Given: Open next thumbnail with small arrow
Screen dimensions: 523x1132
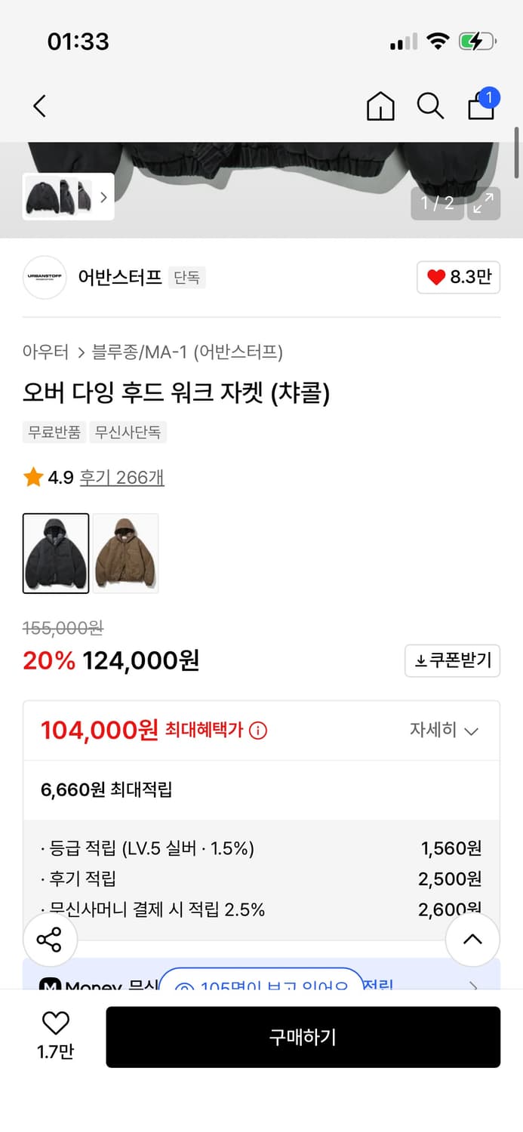Looking at the screenshot, I should click(x=103, y=197).
